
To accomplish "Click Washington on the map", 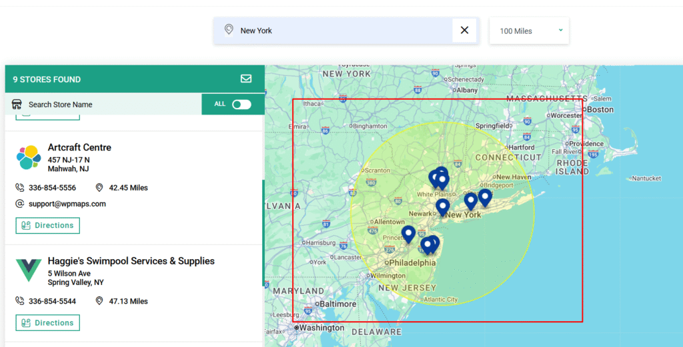I will pyautogui.click(x=323, y=328).
